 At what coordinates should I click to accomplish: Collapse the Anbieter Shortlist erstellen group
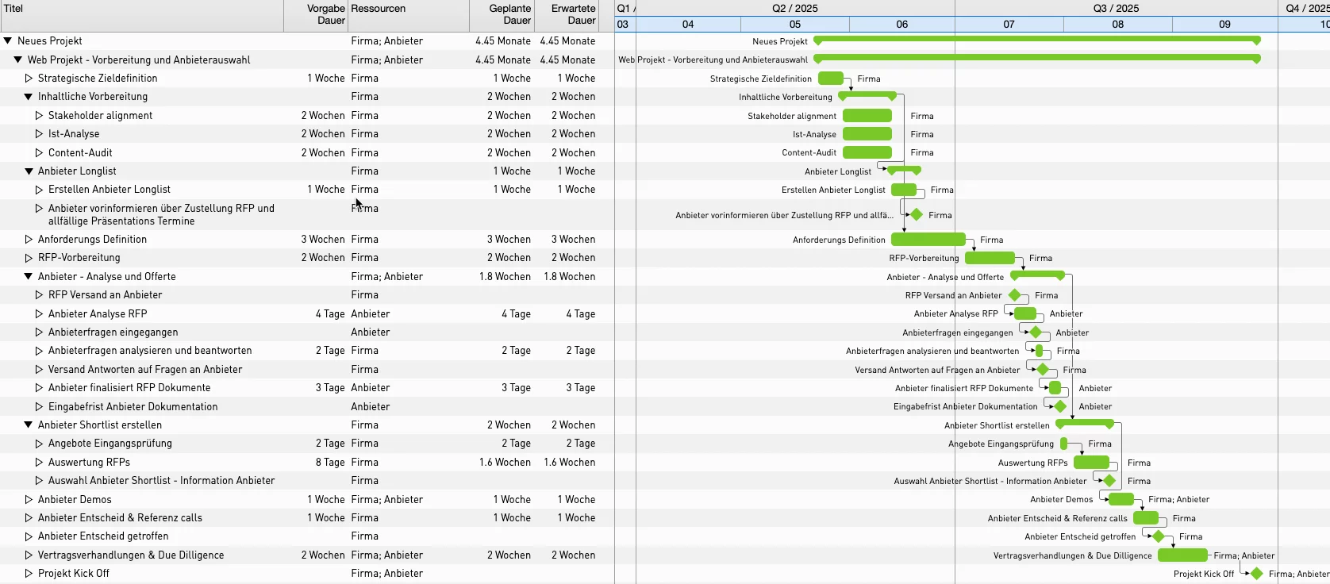(x=29, y=425)
